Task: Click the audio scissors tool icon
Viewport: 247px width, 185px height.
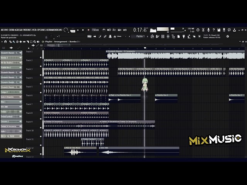Action: [x=203, y=30]
